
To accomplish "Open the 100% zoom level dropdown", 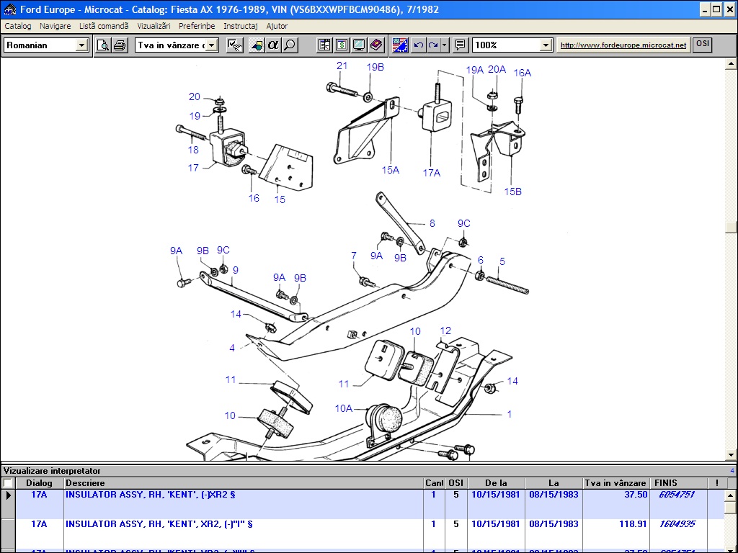I will [546, 45].
